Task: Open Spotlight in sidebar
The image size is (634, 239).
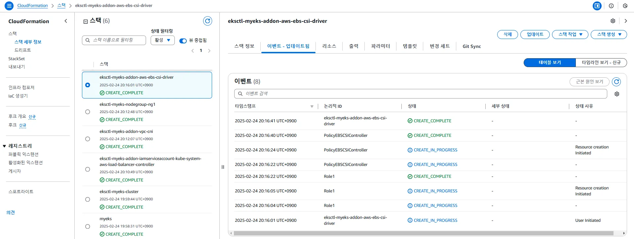Action: (21, 192)
